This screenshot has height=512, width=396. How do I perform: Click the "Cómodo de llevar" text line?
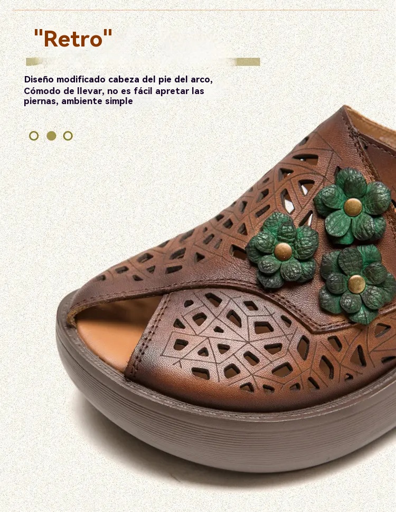(114, 91)
